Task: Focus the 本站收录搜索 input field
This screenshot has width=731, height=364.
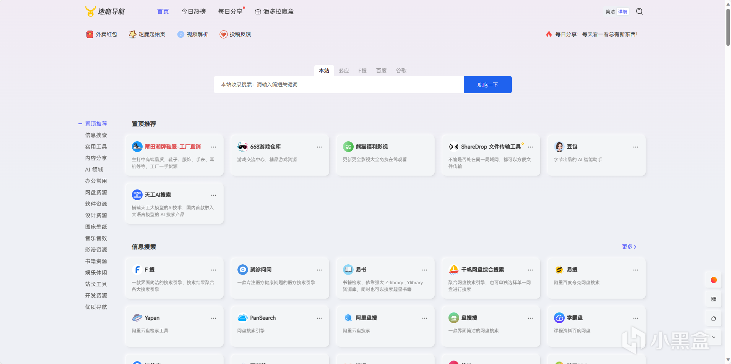Action: click(339, 85)
